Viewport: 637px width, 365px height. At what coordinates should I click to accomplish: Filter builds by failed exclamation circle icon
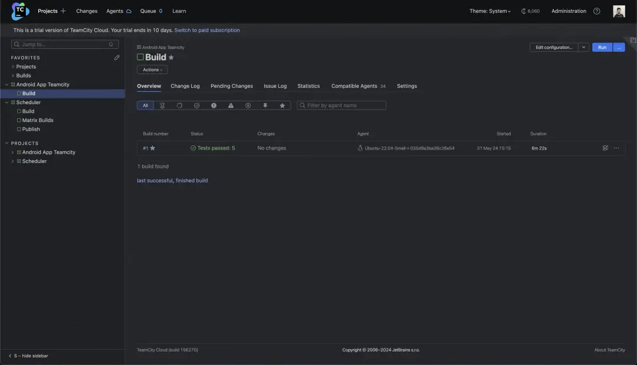[214, 105]
